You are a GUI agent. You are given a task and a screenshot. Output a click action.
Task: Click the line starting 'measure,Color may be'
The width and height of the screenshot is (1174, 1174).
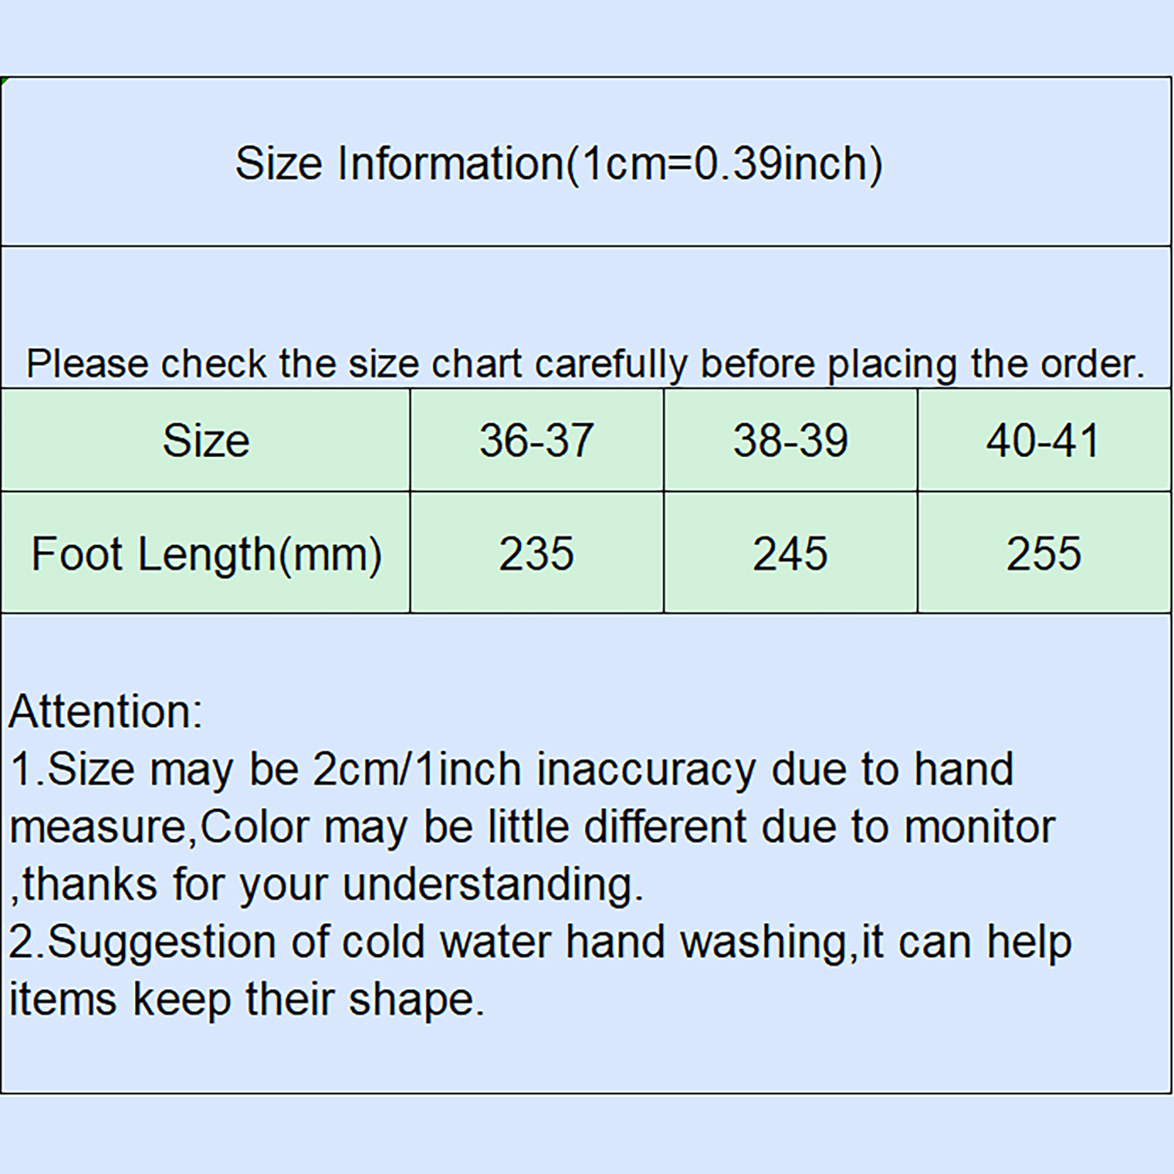532,827
